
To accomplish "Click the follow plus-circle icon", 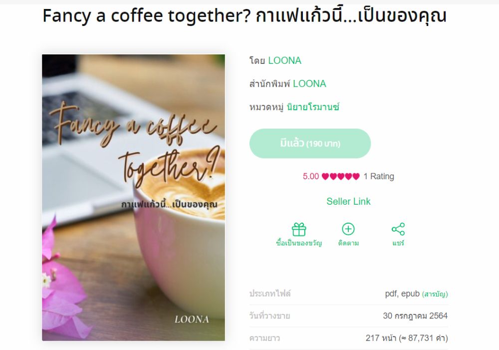I will (348, 229).
